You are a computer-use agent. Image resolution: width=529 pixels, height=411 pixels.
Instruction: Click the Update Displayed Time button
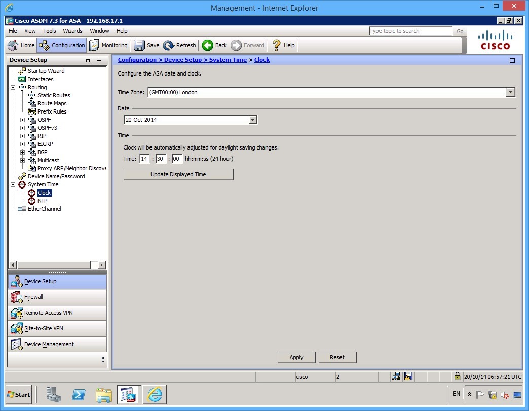(178, 174)
